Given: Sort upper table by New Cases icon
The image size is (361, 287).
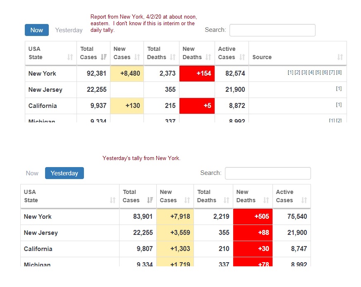Looking at the screenshot, I should click(137, 57).
